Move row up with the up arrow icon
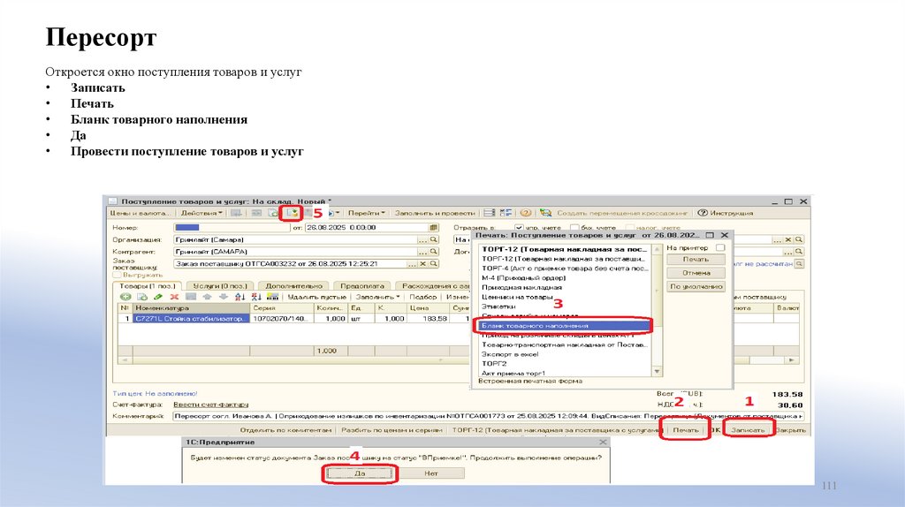The width and height of the screenshot is (905, 507). coord(207,297)
